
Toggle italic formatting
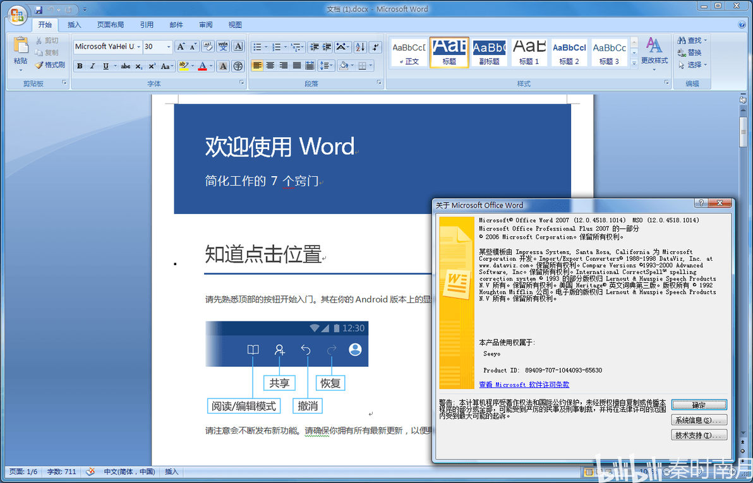pyautogui.click(x=93, y=66)
